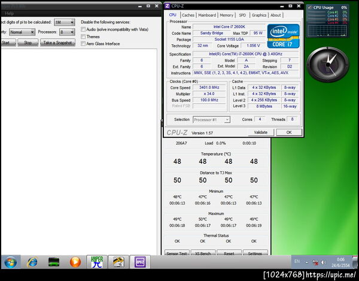This screenshot has height=281, width=359.
Task: Switch to the About tab
Action: click(x=275, y=15)
